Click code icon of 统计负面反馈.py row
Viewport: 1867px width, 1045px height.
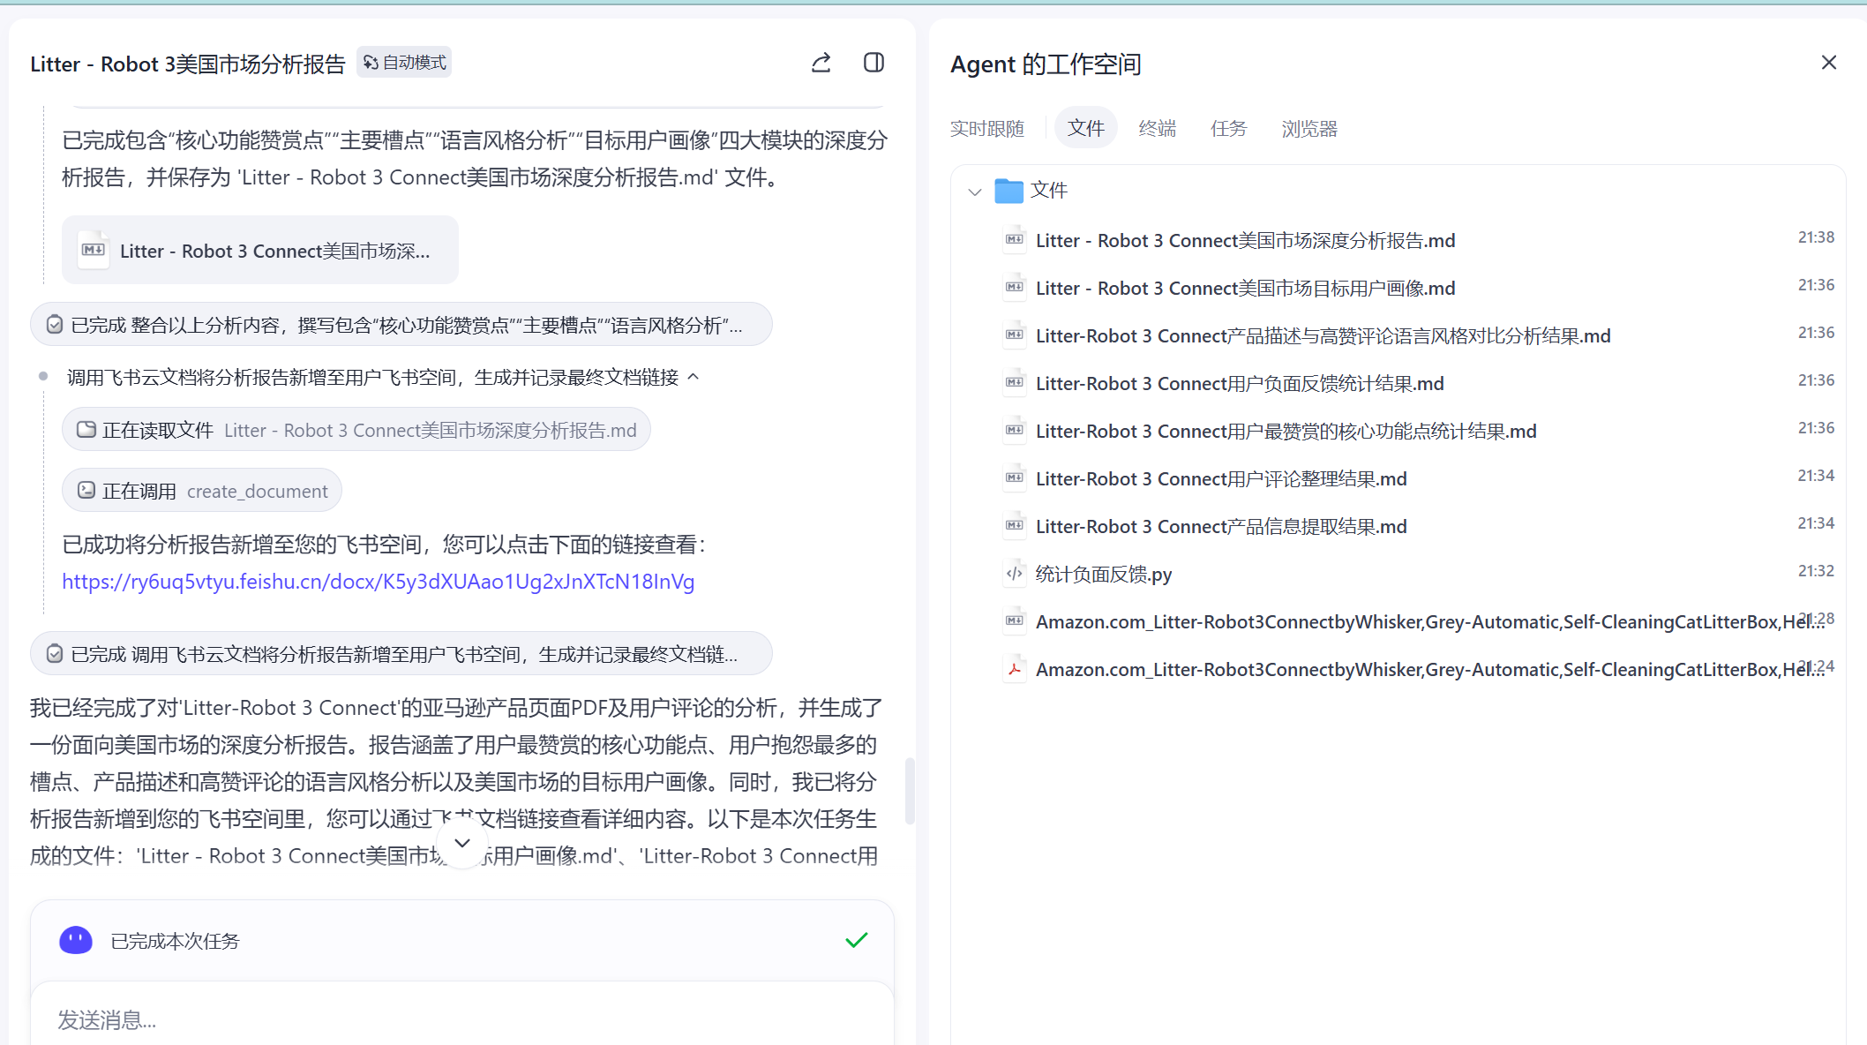pyautogui.click(x=1015, y=574)
